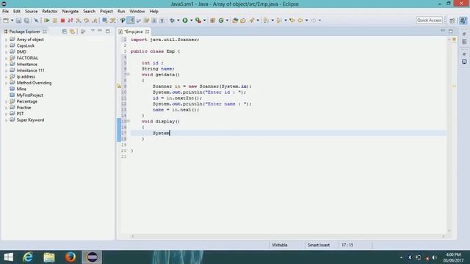Expand the Inheritance 111 project
The width and height of the screenshot is (470, 264).
tap(6, 70)
